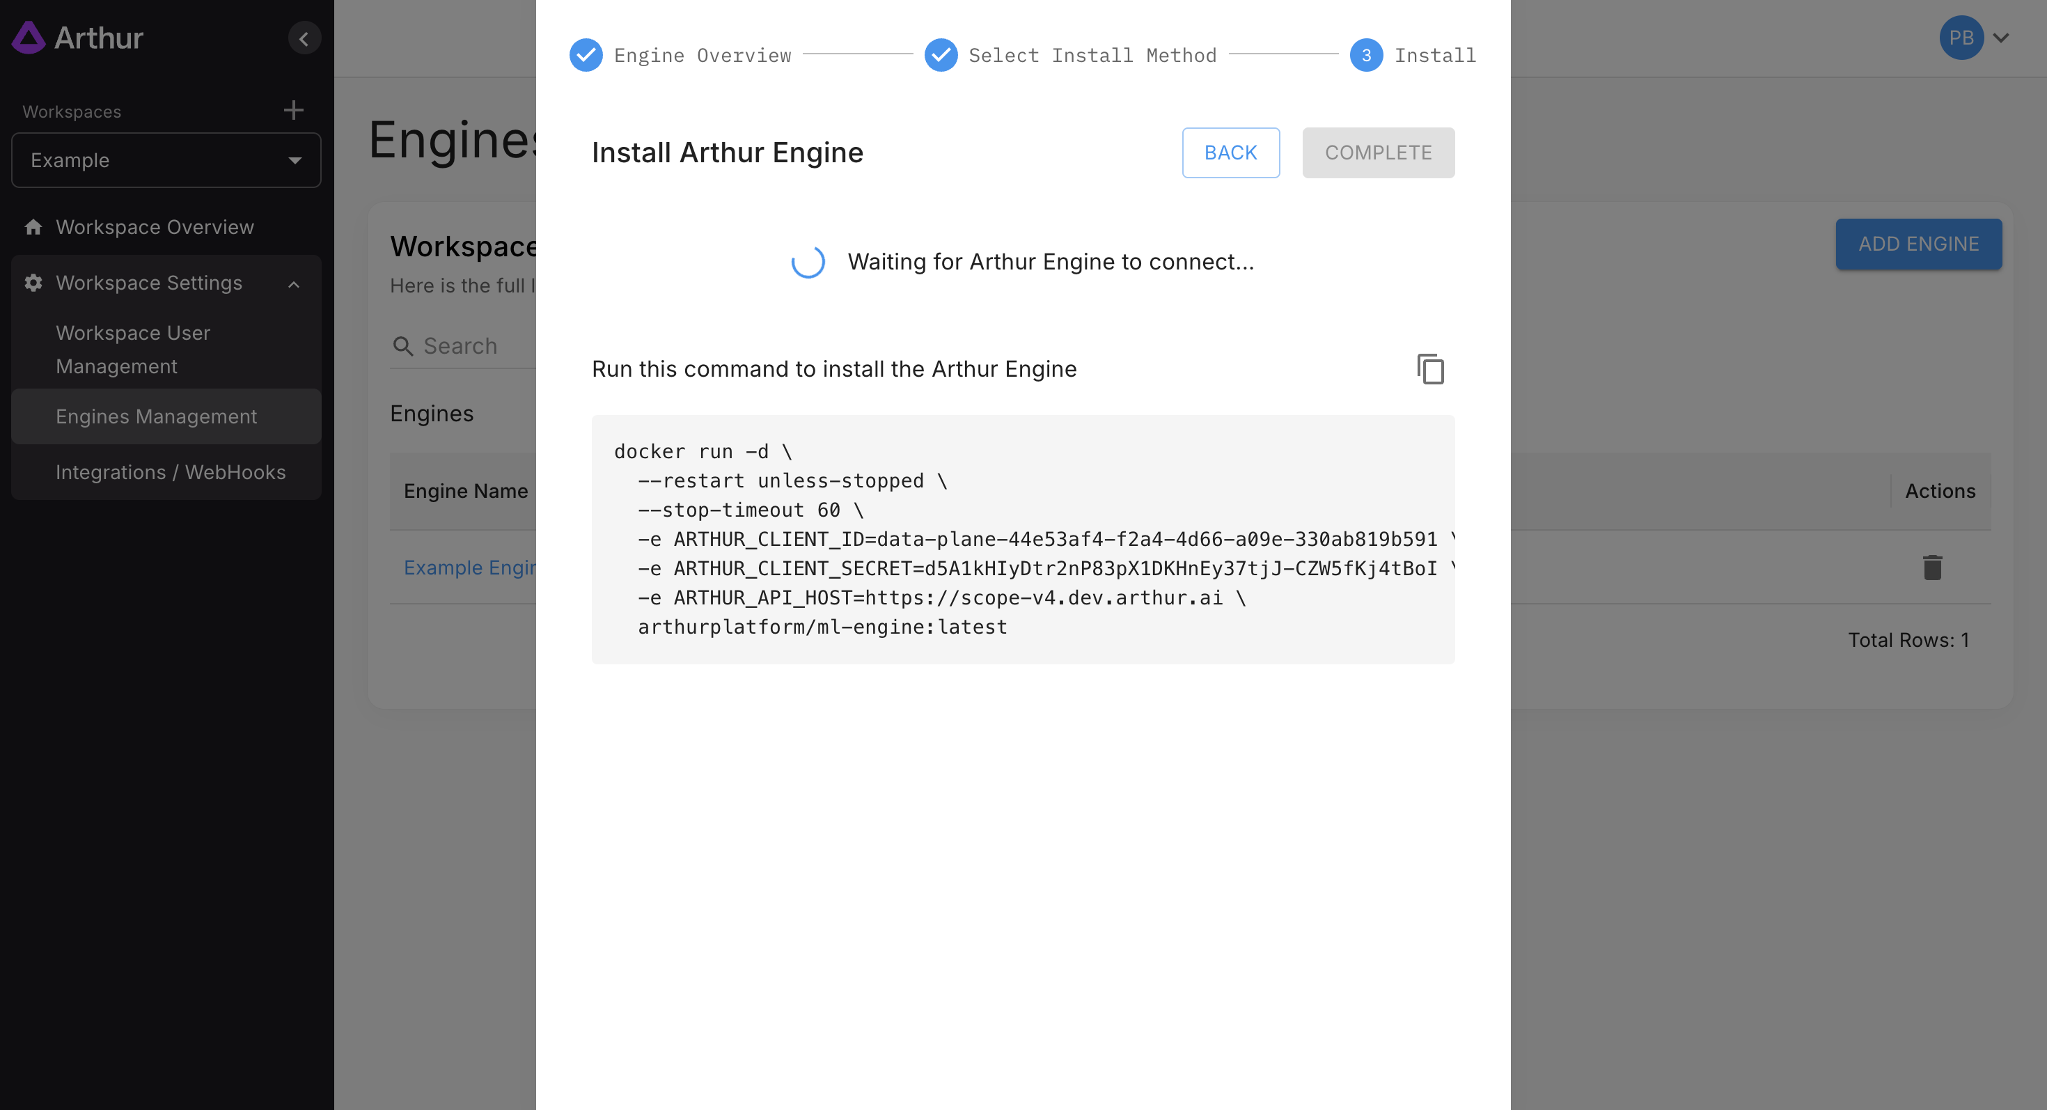
Task: Click step 3 Install indicator
Action: (1366, 55)
